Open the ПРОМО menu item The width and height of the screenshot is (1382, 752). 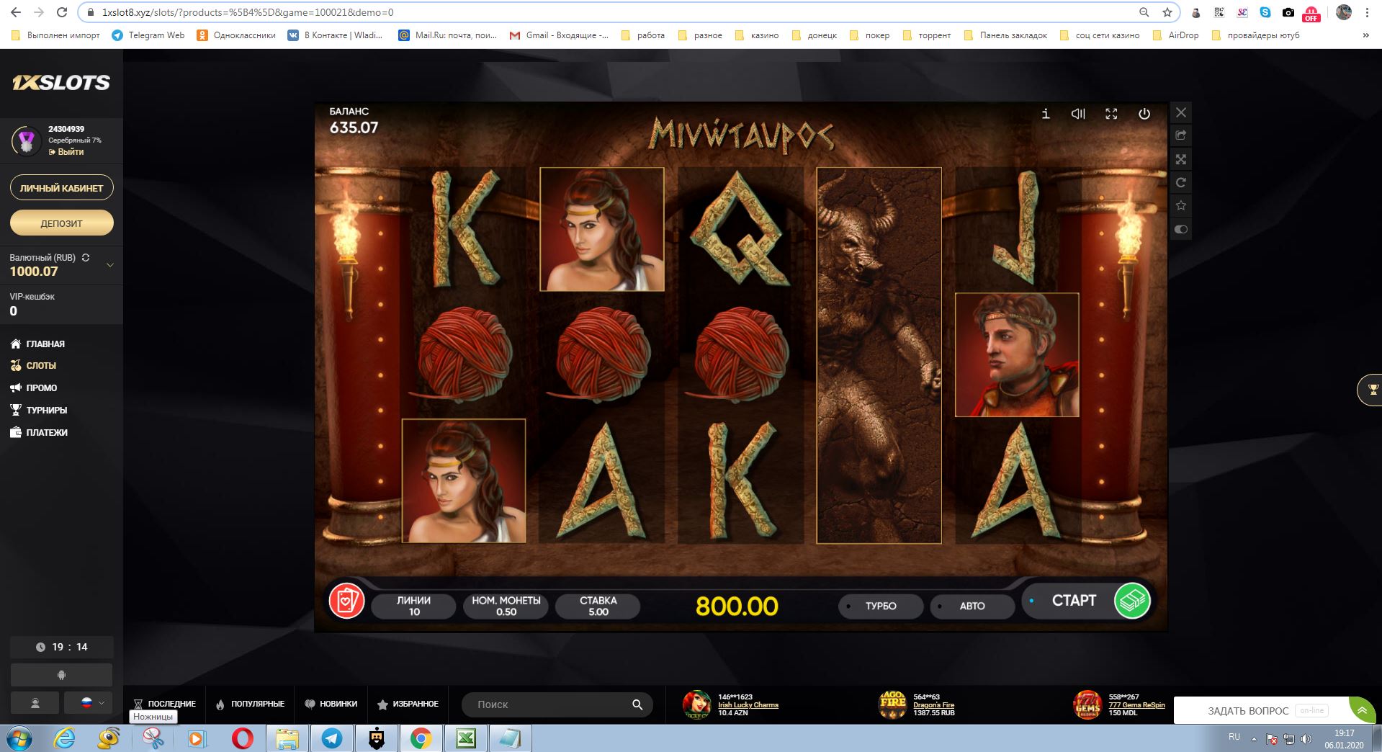click(x=33, y=388)
